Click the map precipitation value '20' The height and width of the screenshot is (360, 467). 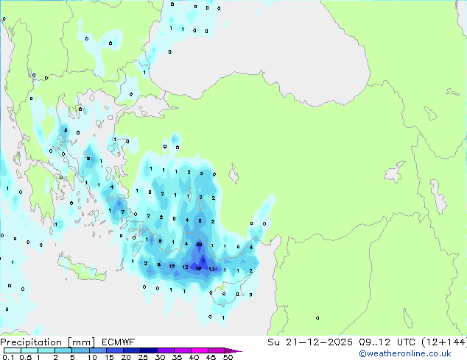tap(199, 245)
